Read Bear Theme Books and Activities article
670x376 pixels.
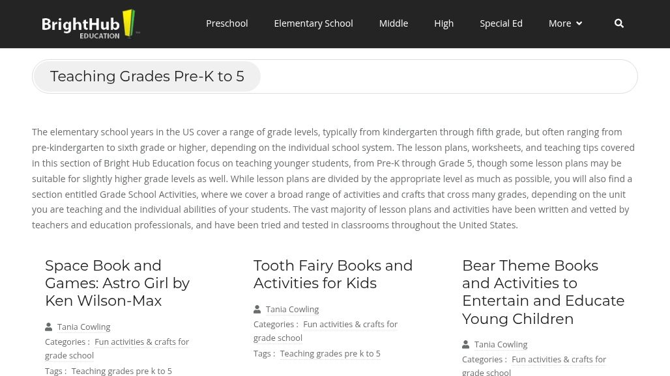(x=543, y=291)
